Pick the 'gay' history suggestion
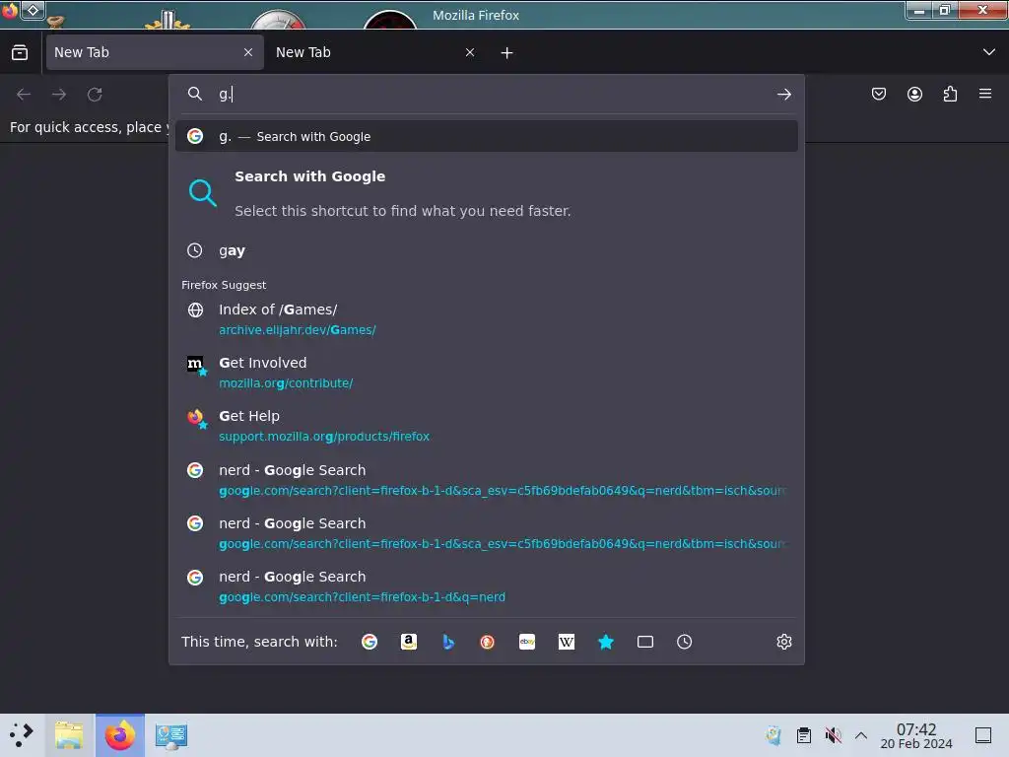This screenshot has height=757, width=1009. [x=487, y=250]
